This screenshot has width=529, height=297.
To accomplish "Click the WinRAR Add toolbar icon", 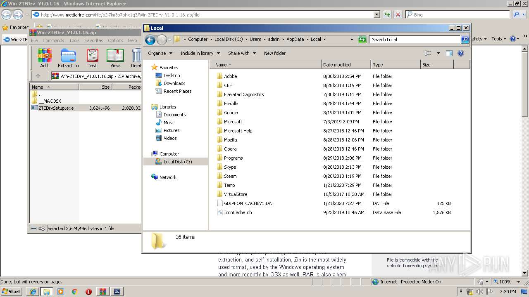I will [x=44, y=58].
